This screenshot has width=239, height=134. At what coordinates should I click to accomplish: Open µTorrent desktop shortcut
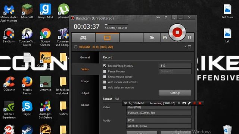point(63,12)
